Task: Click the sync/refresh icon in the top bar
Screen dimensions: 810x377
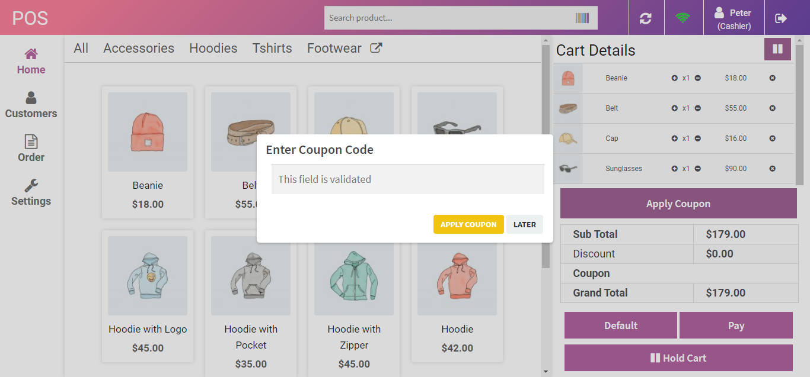Action: pos(646,17)
